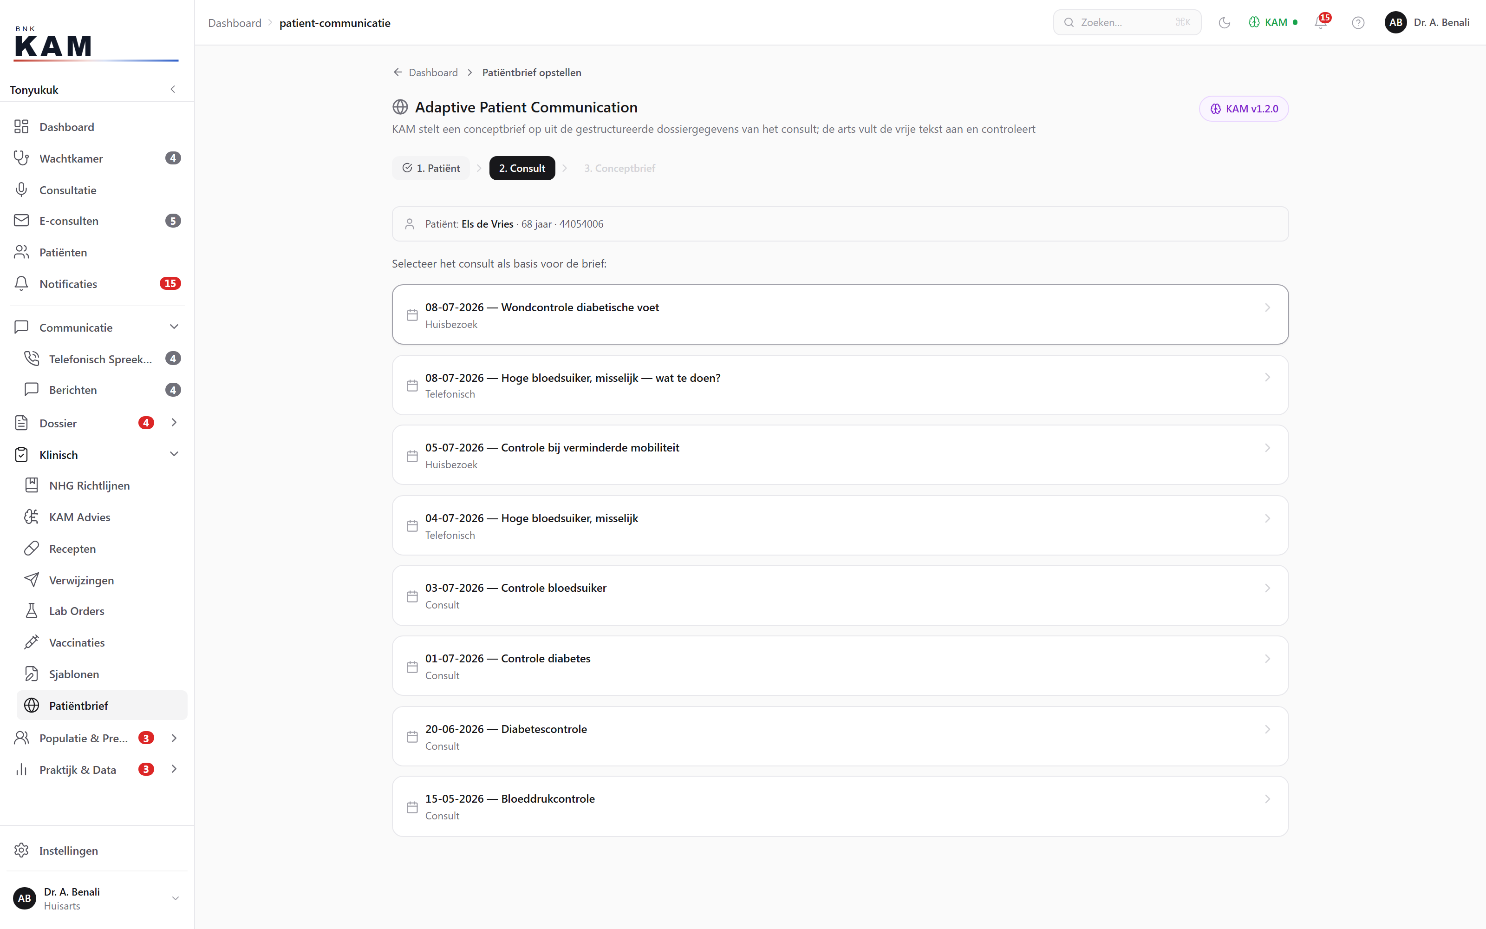Screen dimensions: 1486x929
Task: Open Verwijzingen sidebar item
Action: 102,580
